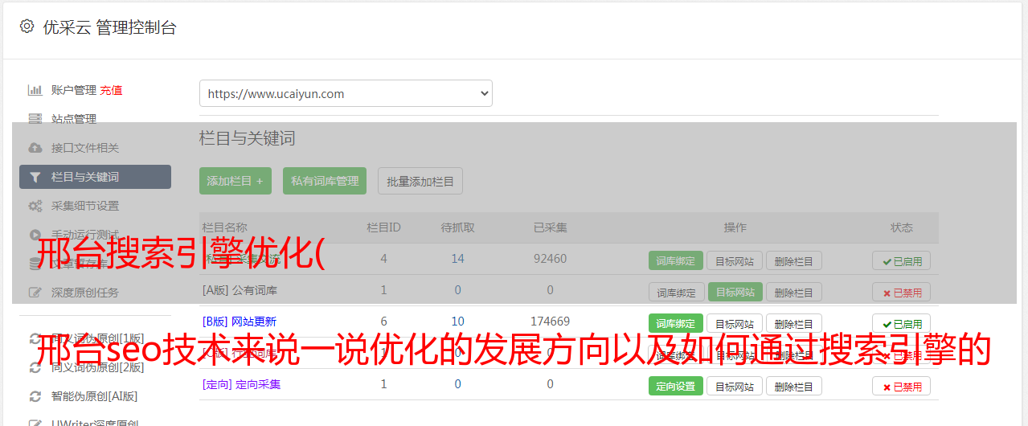Click 定向设置 for [定向] 定向采集
The image size is (1028, 426).
(x=676, y=386)
